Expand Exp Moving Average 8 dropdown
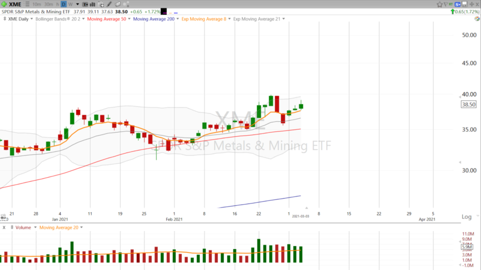The width and height of the screenshot is (481, 270). click(x=229, y=19)
